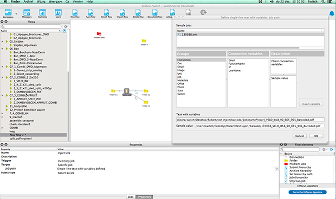The height and width of the screenshot is (199, 336).
Task: Select Folder 9 on the canvas
Action: click(144, 41)
